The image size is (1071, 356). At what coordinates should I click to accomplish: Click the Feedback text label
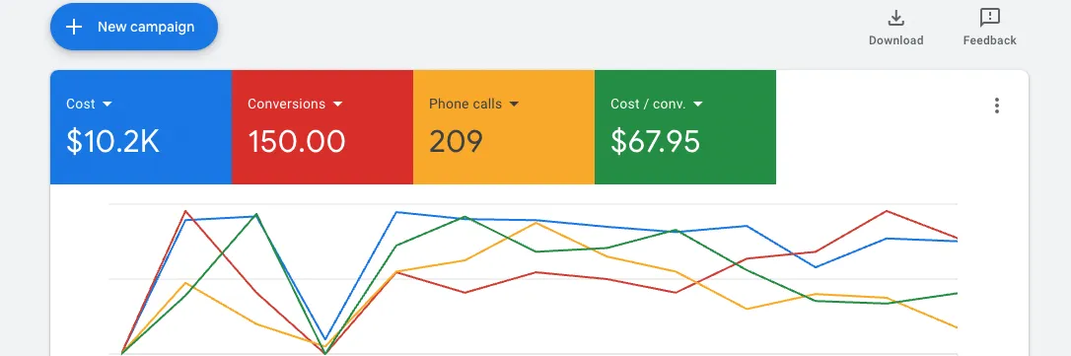pyautogui.click(x=990, y=40)
